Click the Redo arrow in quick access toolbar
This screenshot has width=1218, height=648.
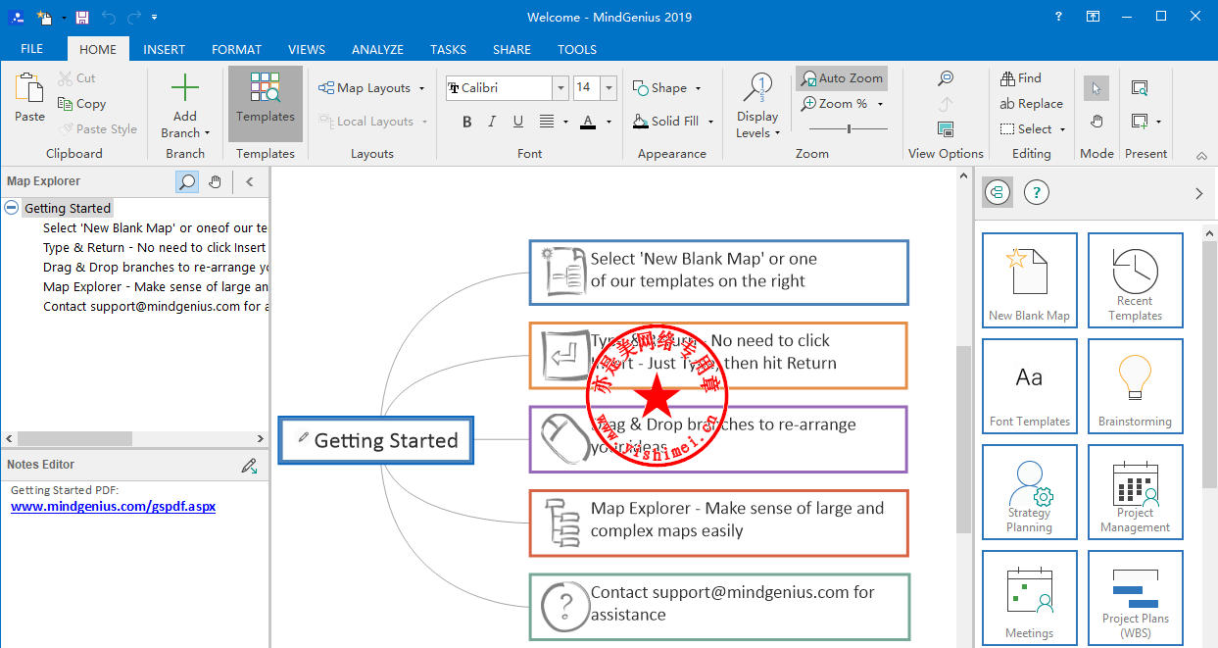point(133,17)
